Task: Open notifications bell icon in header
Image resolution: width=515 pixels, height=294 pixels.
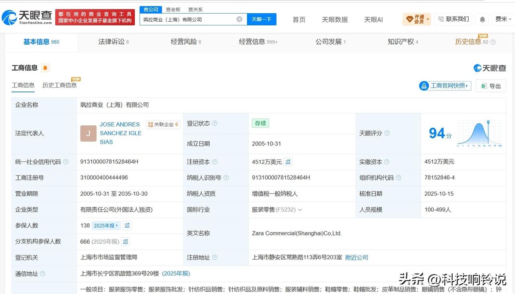Action: (x=482, y=19)
